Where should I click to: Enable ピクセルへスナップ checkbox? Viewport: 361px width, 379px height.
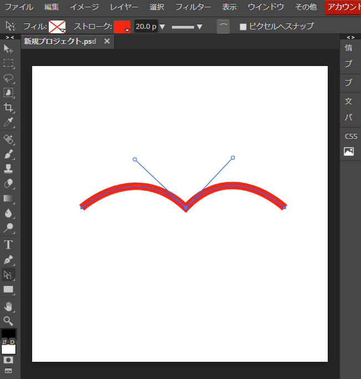243,27
